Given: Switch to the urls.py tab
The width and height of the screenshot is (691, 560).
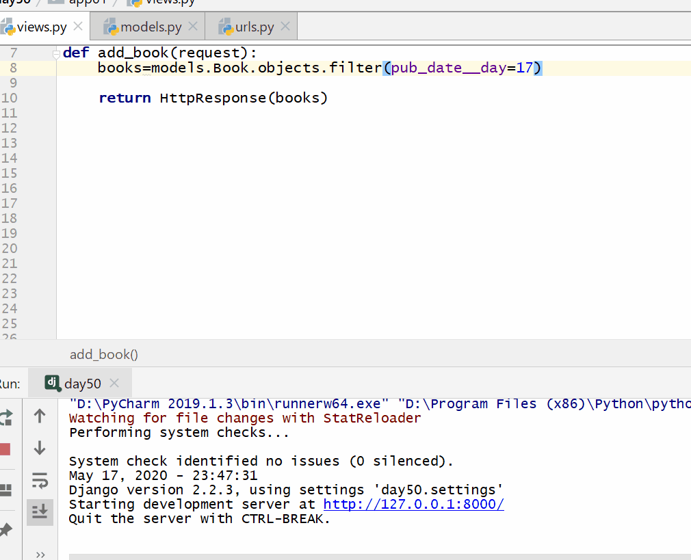Looking at the screenshot, I should point(255,27).
